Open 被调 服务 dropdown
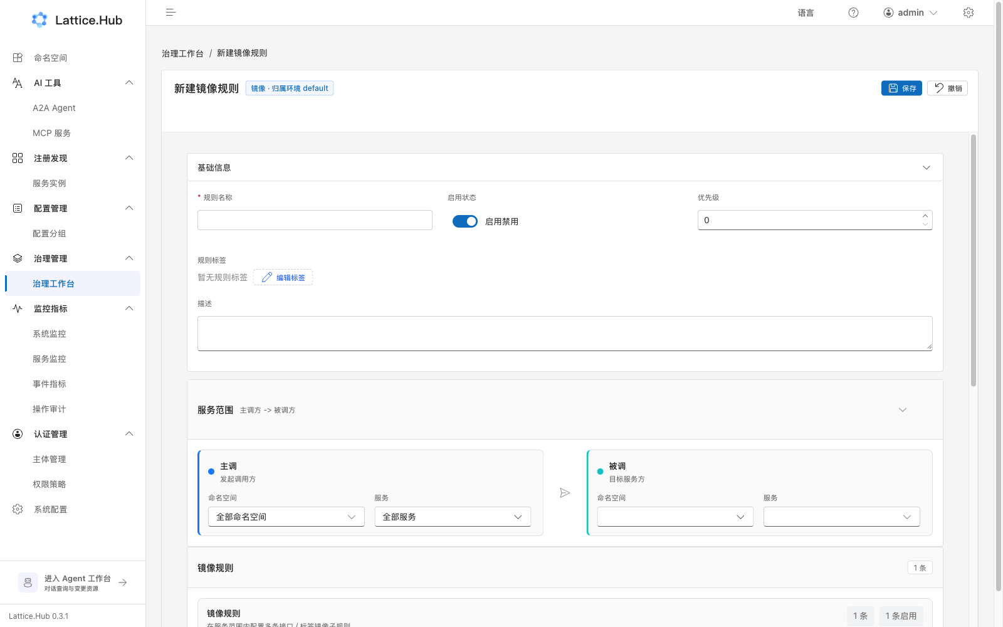 point(842,517)
